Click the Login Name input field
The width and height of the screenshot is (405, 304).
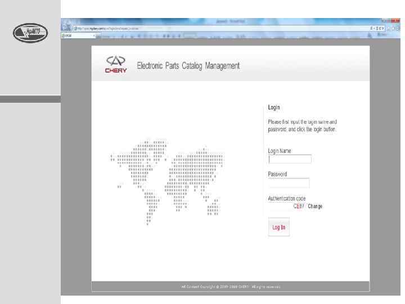(x=290, y=159)
